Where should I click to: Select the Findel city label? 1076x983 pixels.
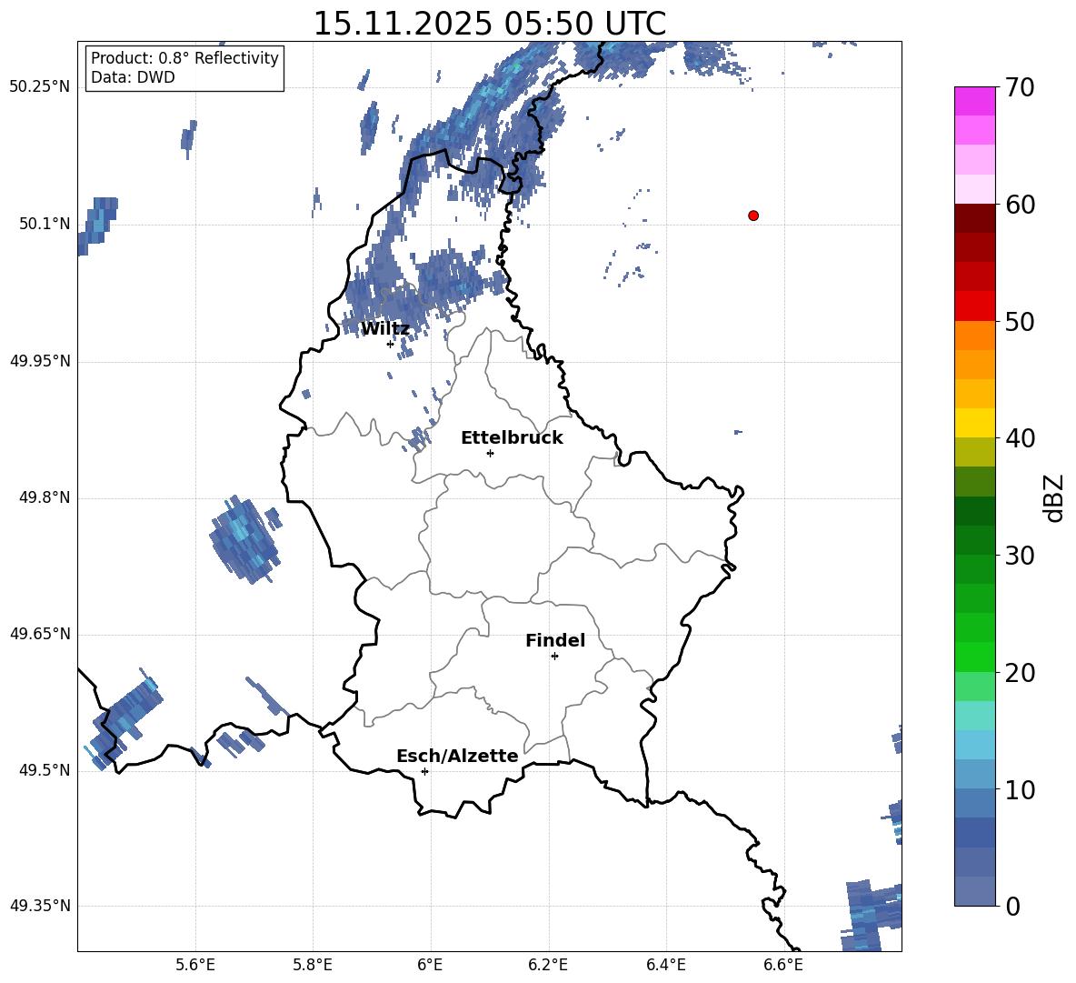coord(555,640)
